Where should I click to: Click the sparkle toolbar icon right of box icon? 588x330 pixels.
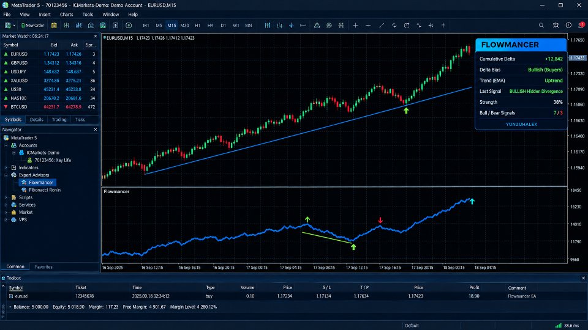point(419,26)
